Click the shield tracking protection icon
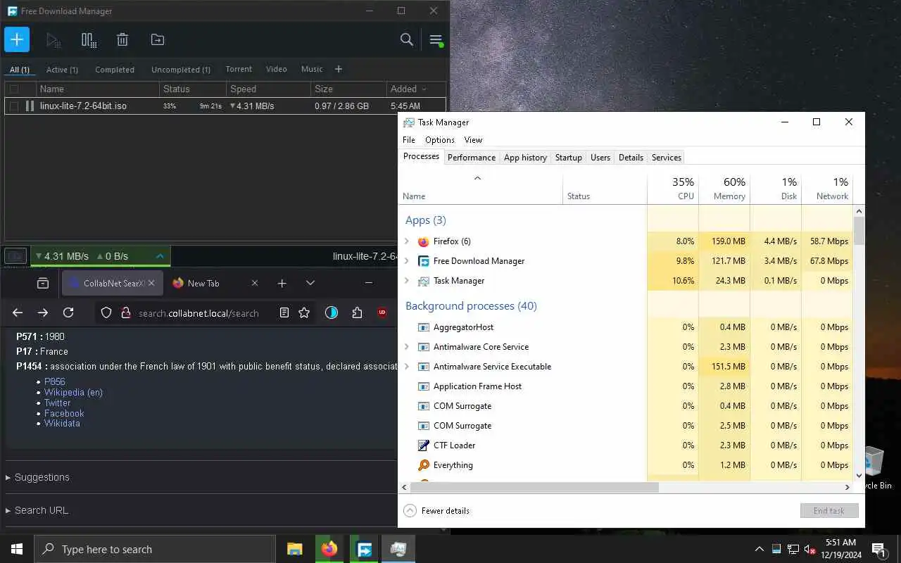The height and width of the screenshot is (563, 901). coord(106,313)
